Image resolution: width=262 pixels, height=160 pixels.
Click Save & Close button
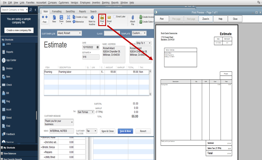click(x=108, y=131)
